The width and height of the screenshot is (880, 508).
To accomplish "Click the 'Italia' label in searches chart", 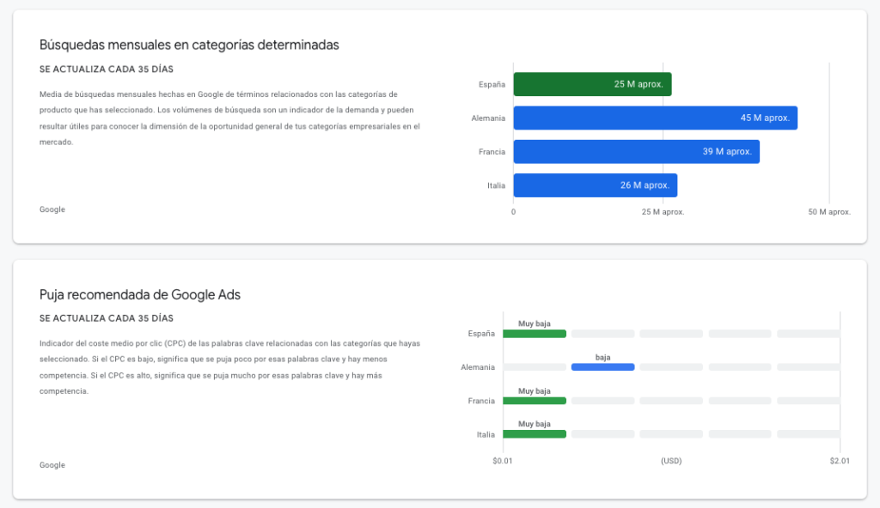I will click(x=496, y=185).
